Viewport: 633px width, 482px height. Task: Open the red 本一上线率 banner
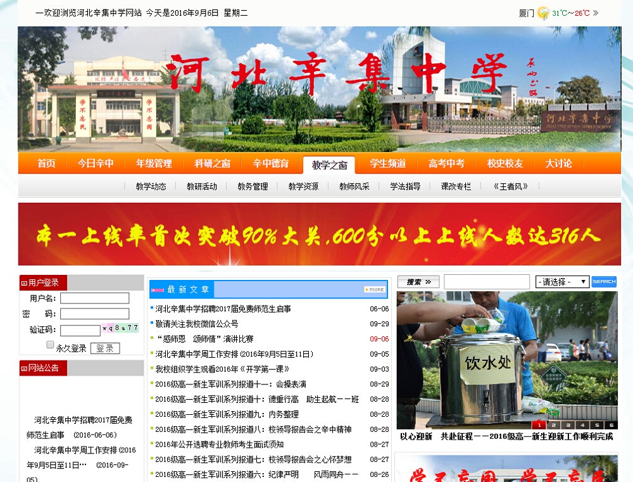[319, 234]
